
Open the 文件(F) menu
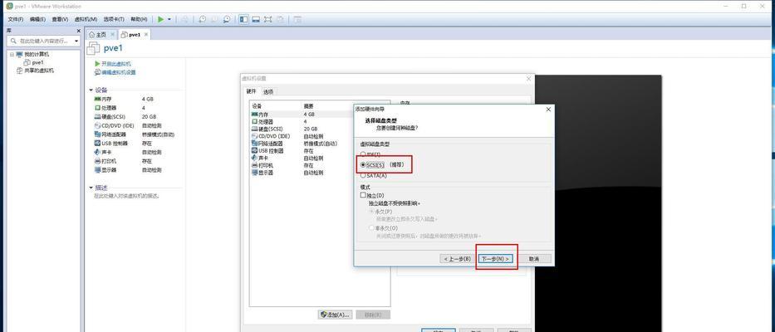click(15, 19)
